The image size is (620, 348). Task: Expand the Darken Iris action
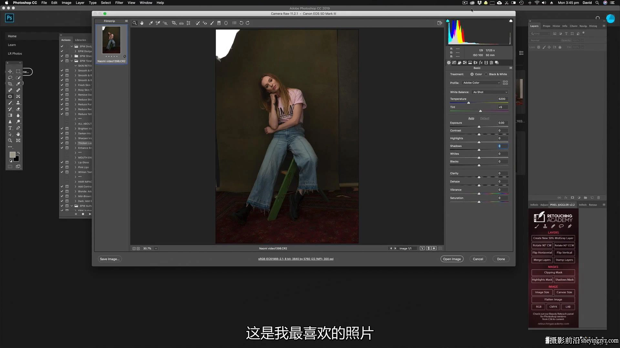click(76, 133)
